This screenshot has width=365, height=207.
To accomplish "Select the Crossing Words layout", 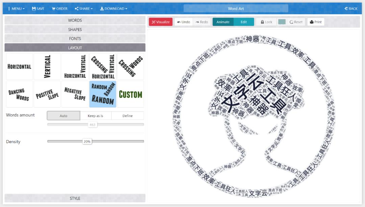I will point(130,67).
